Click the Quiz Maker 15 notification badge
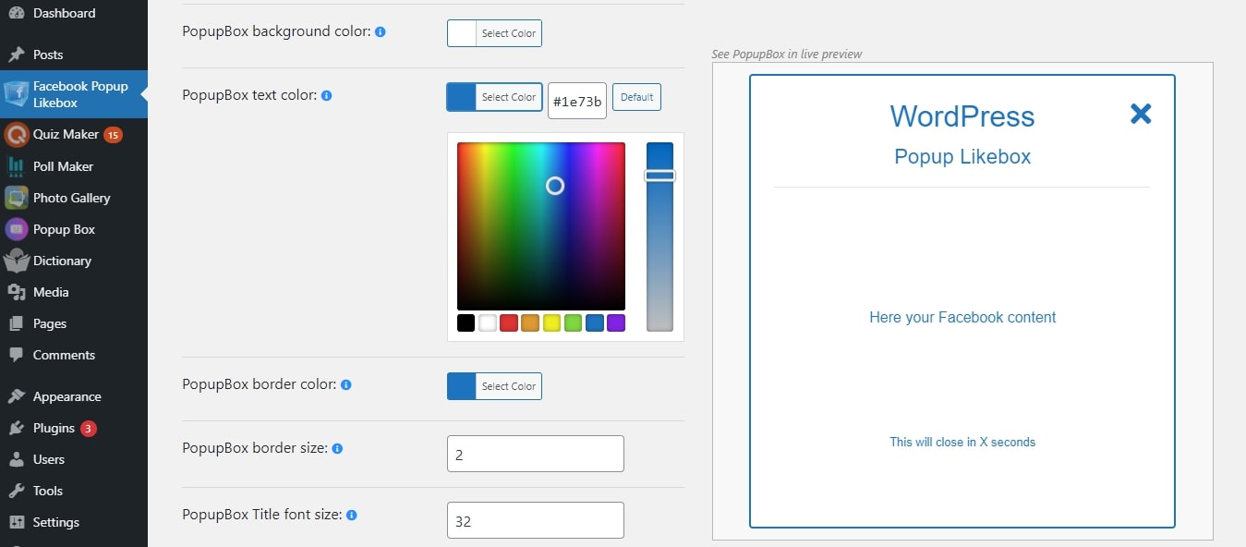Screen dimensions: 1246x547 tap(113, 135)
